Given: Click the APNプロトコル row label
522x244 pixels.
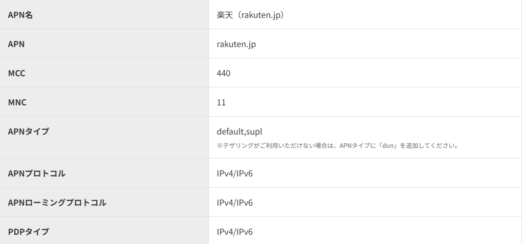Looking at the screenshot, I should [x=37, y=173].
